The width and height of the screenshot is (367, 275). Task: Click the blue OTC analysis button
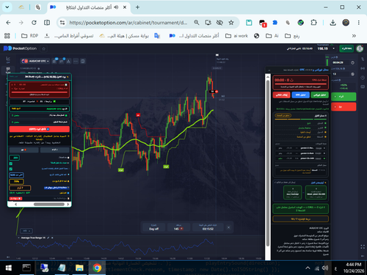(x=300, y=95)
